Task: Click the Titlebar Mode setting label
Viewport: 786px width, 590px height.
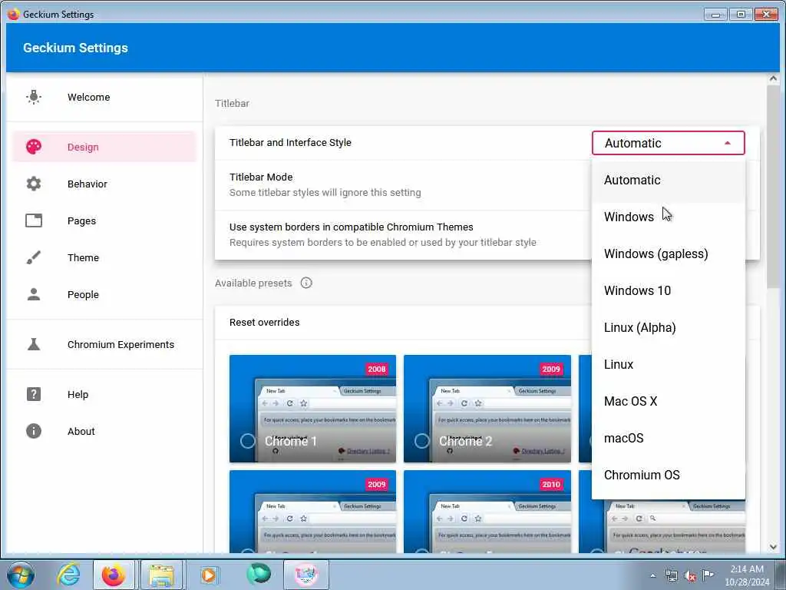Action: tap(261, 177)
